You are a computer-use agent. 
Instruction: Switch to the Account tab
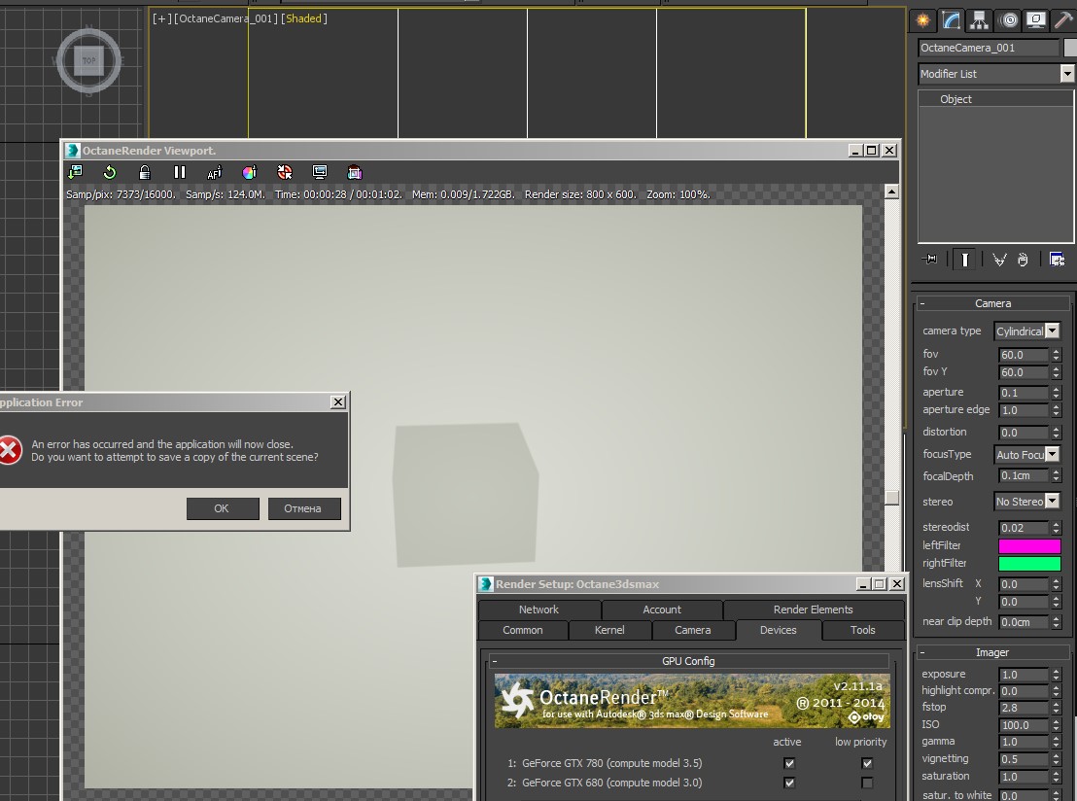pos(662,609)
